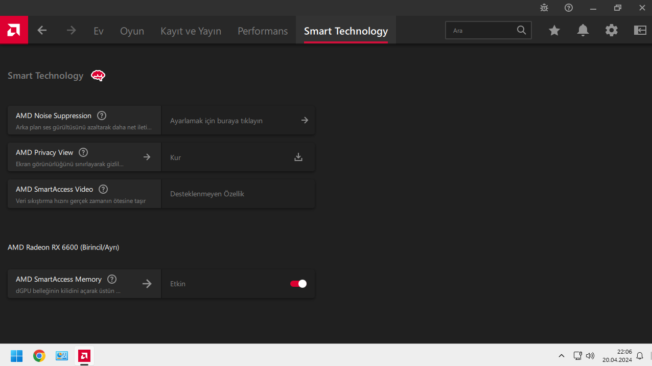652x366 pixels.
Task: Show help for AMD SmartAccess Memory
Action: [112, 279]
